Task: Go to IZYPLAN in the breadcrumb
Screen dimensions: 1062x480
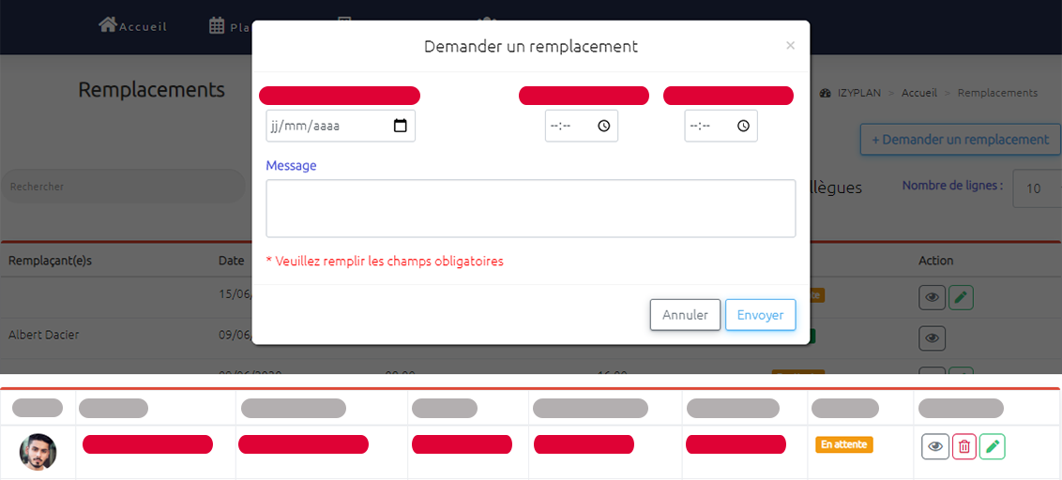Action: pyautogui.click(x=857, y=93)
